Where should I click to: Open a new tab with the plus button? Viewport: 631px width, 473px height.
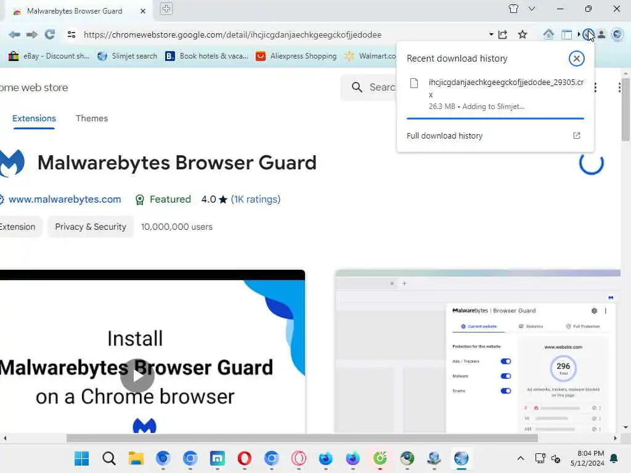point(166,9)
